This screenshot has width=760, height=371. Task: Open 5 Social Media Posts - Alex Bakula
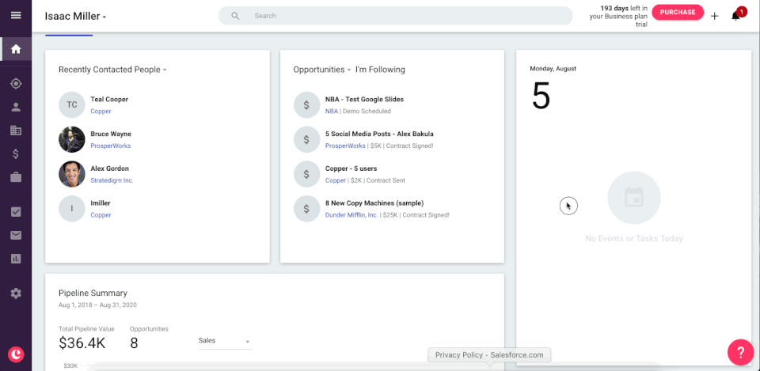click(x=379, y=134)
